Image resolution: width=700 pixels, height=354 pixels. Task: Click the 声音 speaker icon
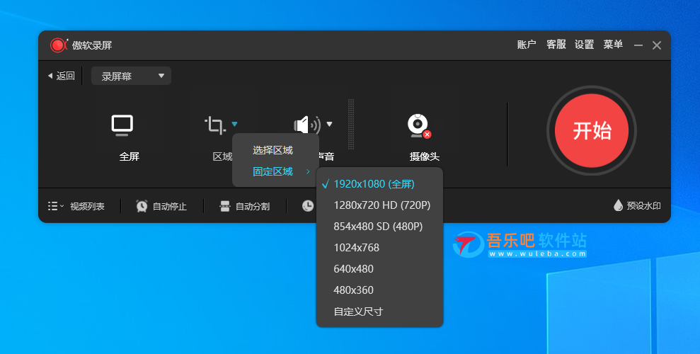pos(307,125)
